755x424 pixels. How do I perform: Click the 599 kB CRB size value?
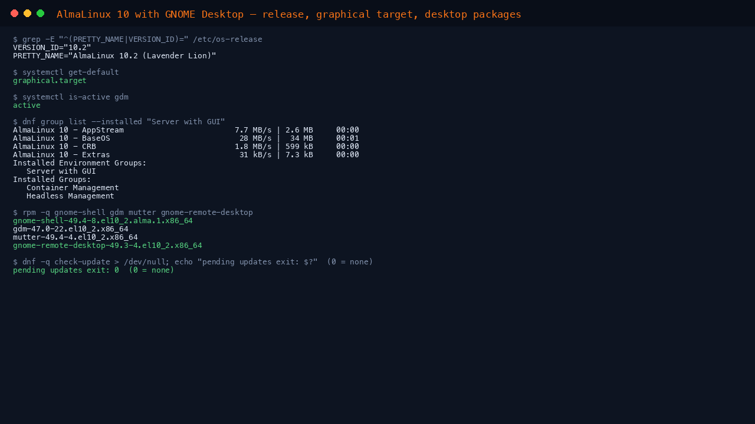299,147
